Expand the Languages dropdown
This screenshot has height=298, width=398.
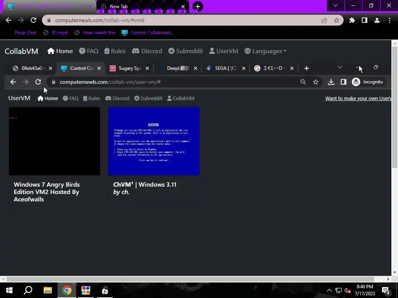(x=265, y=51)
